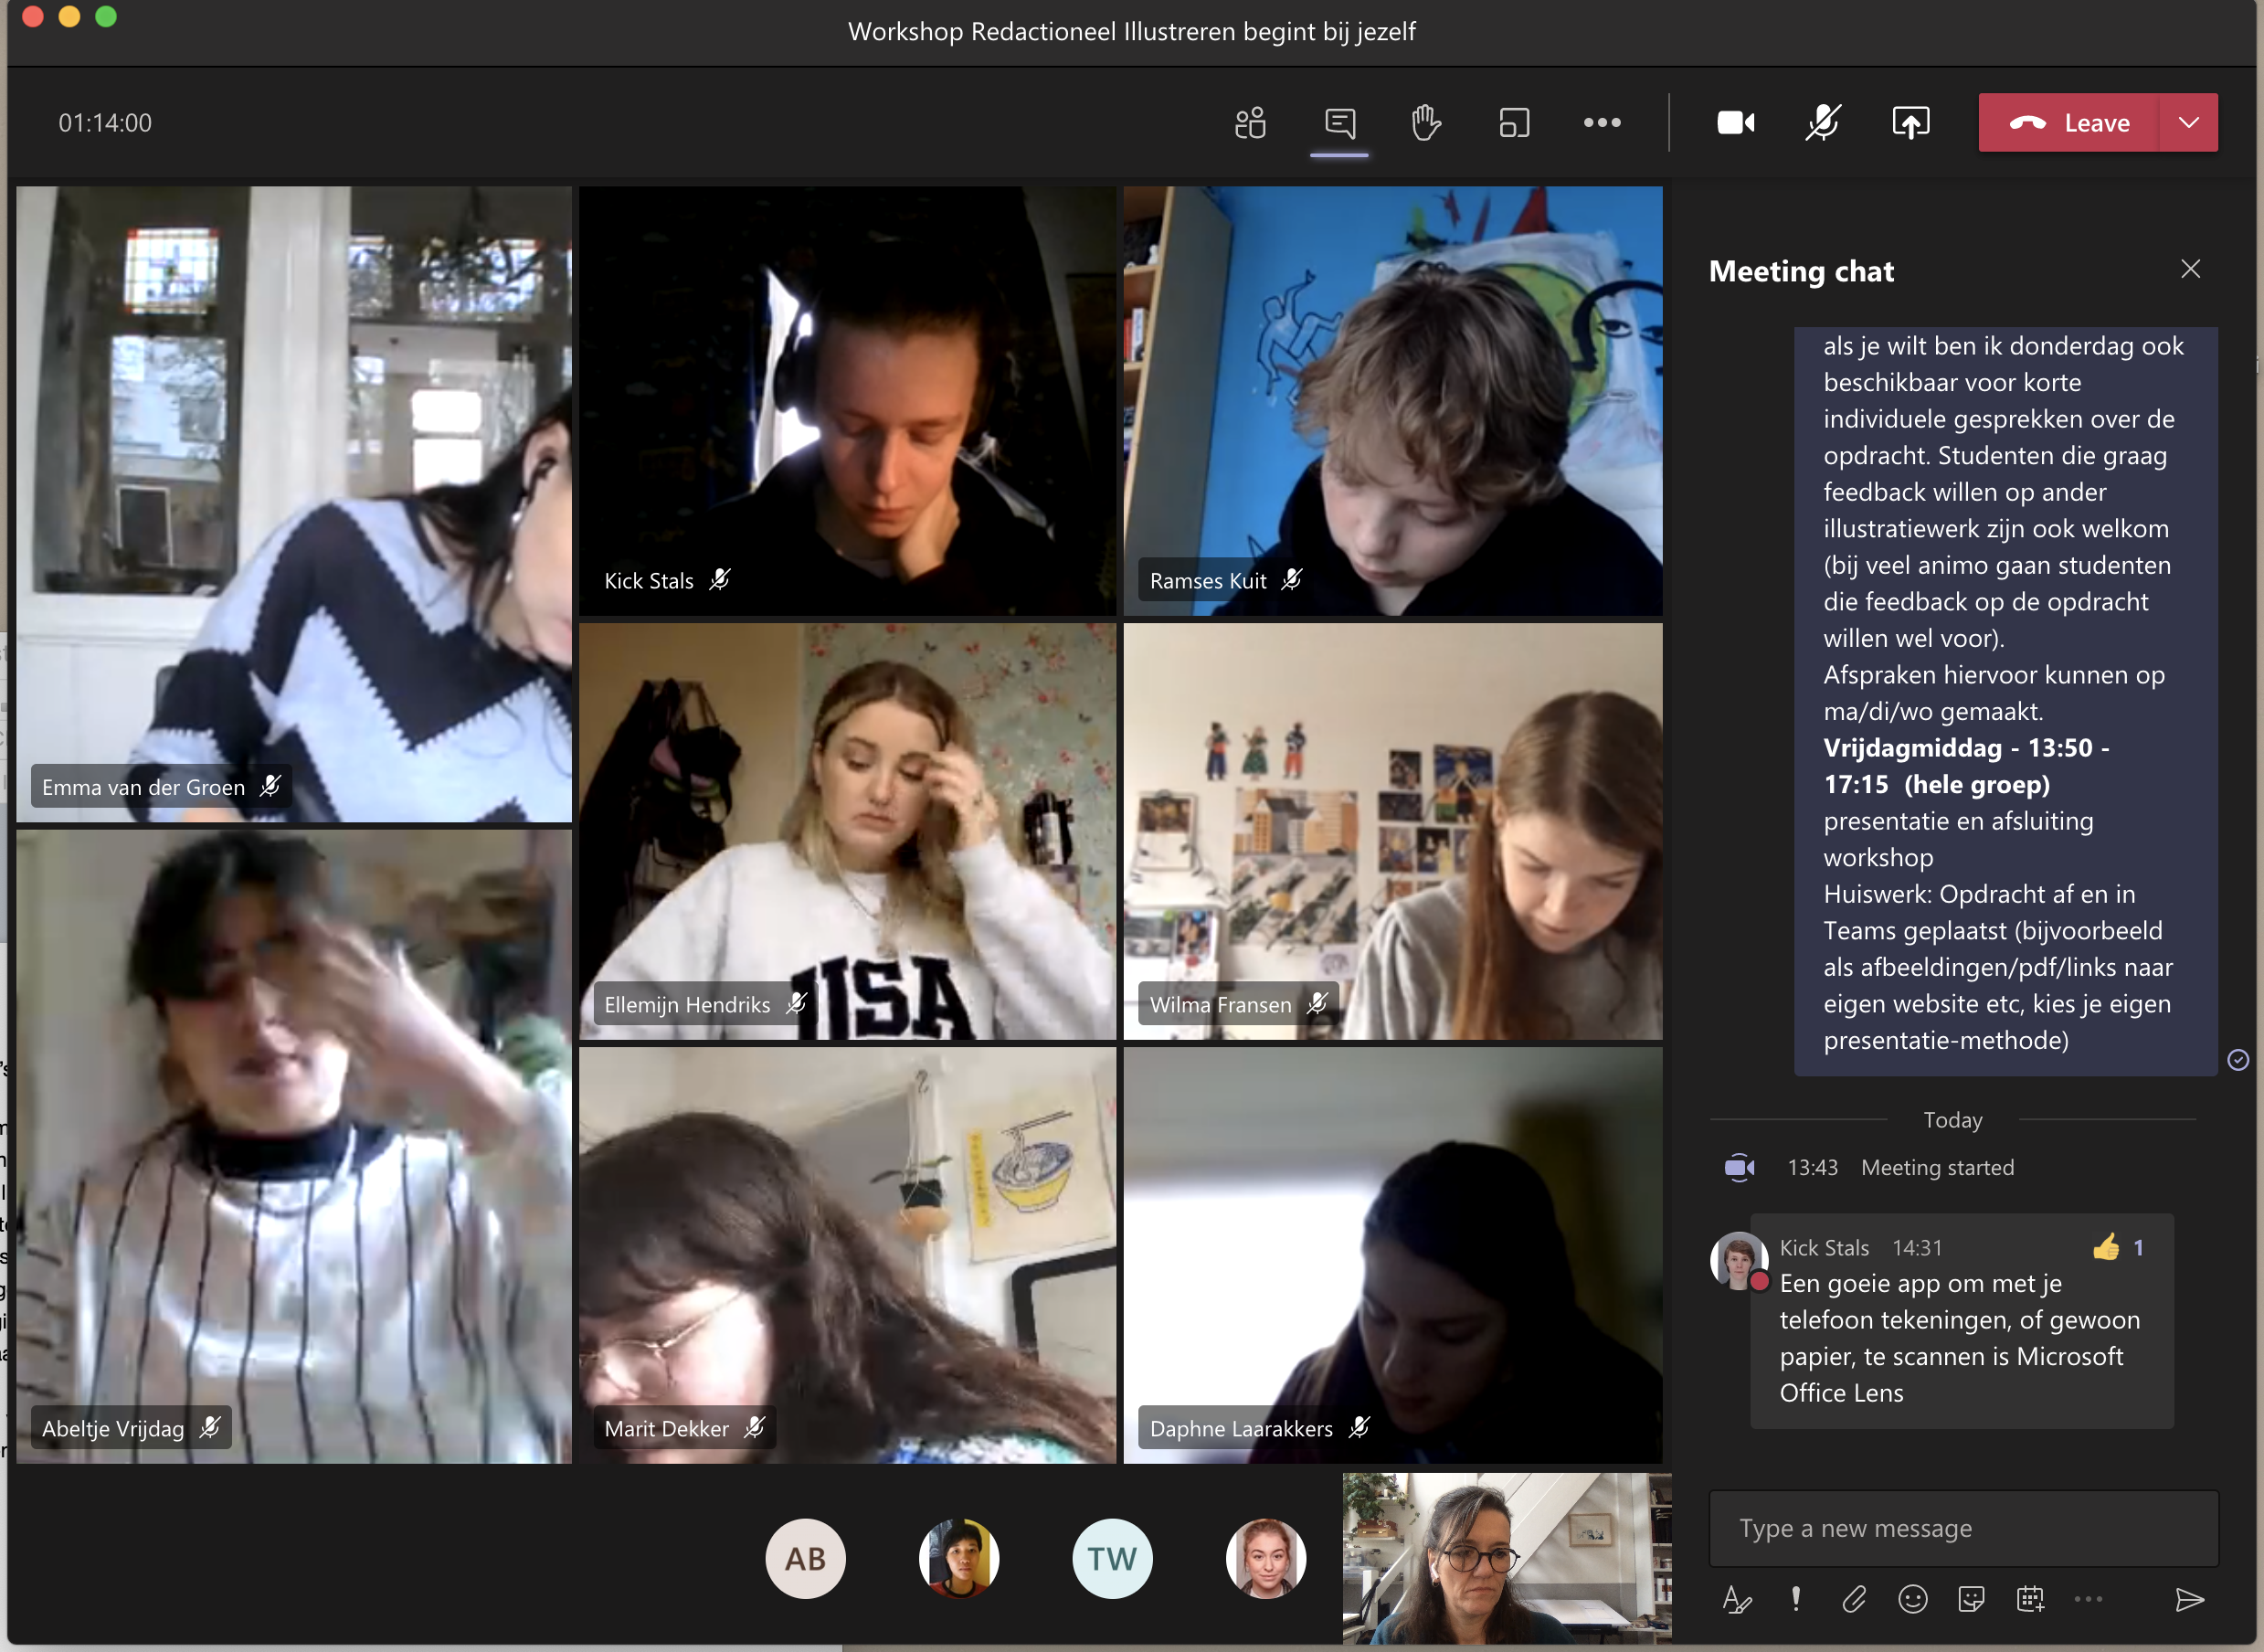Viewport: 2264px width, 1652px height.
Task: Click thumbs-up reaction on Kick Stals message
Action: click(2106, 1247)
